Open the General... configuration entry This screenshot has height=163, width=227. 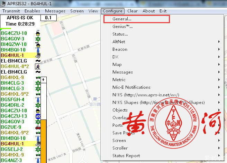pyautogui.click(x=122, y=19)
